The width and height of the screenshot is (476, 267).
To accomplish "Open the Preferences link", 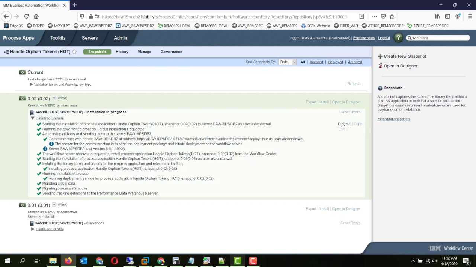I will coord(364,38).
